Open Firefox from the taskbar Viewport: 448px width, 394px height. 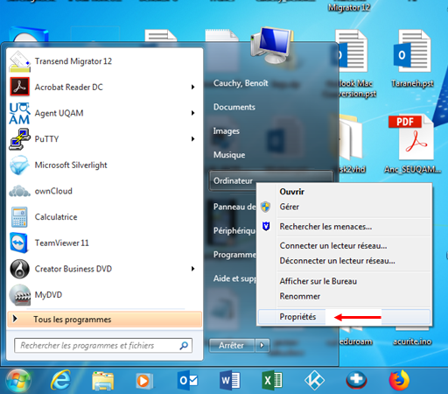(399, 381)
